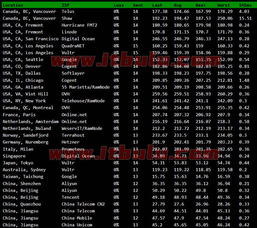Select Australia, Sydney location

pos(24,170)
